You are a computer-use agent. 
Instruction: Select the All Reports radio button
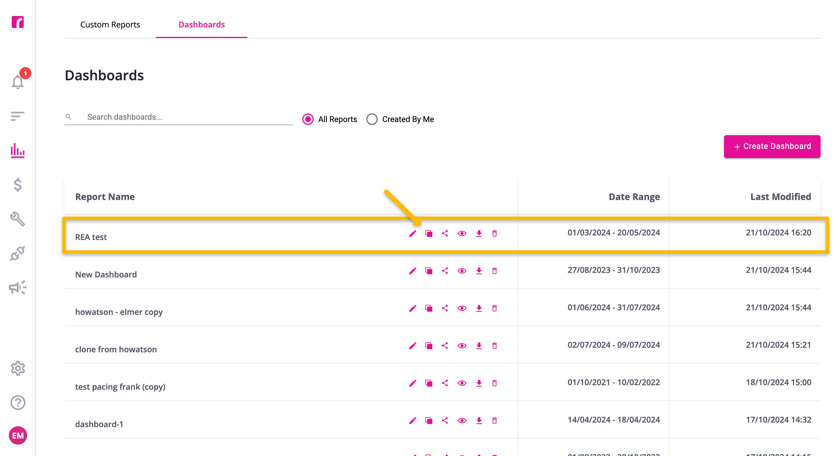point(308,119)
